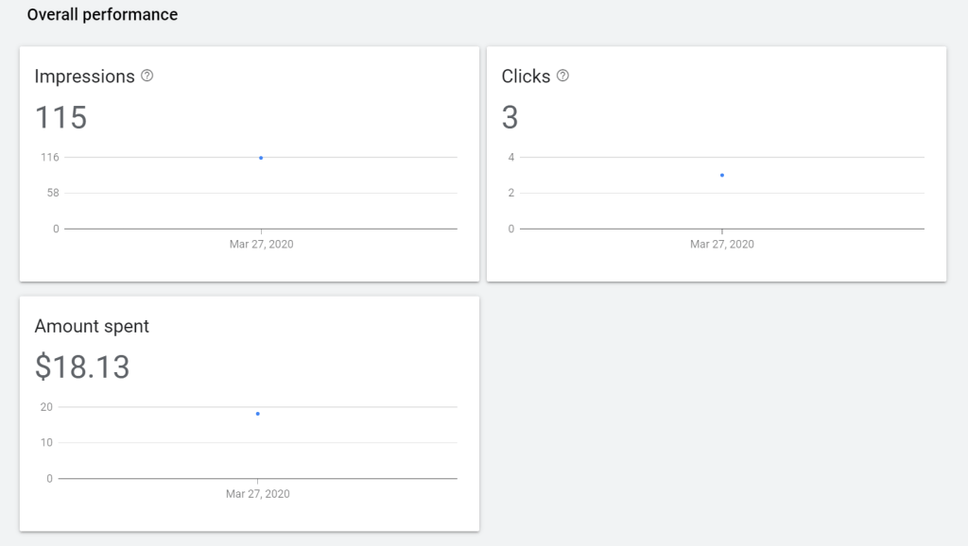Click the help icon next to Impressions
The width and height of the screenshot is (968, 546).
(x=147, y=76)
